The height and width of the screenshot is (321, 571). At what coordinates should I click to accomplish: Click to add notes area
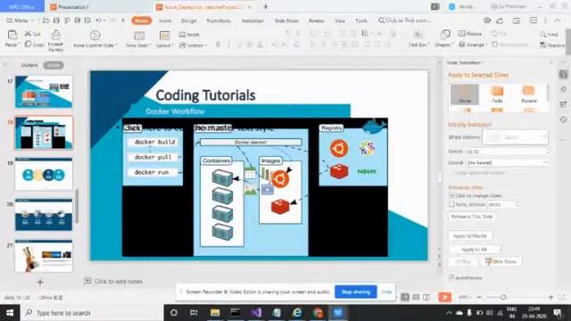118,282
